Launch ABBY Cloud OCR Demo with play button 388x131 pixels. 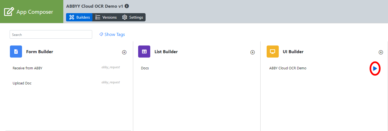375,69
